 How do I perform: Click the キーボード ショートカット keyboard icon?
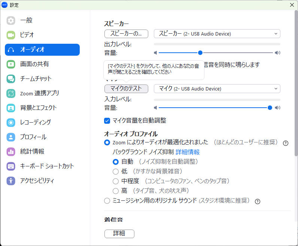click(11, 166)
